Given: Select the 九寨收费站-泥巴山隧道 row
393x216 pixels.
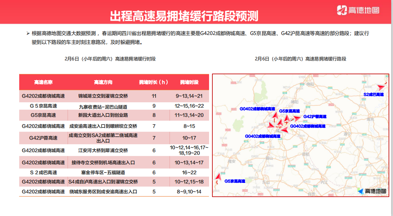Looking at the screenshot, I should point(103,106).
